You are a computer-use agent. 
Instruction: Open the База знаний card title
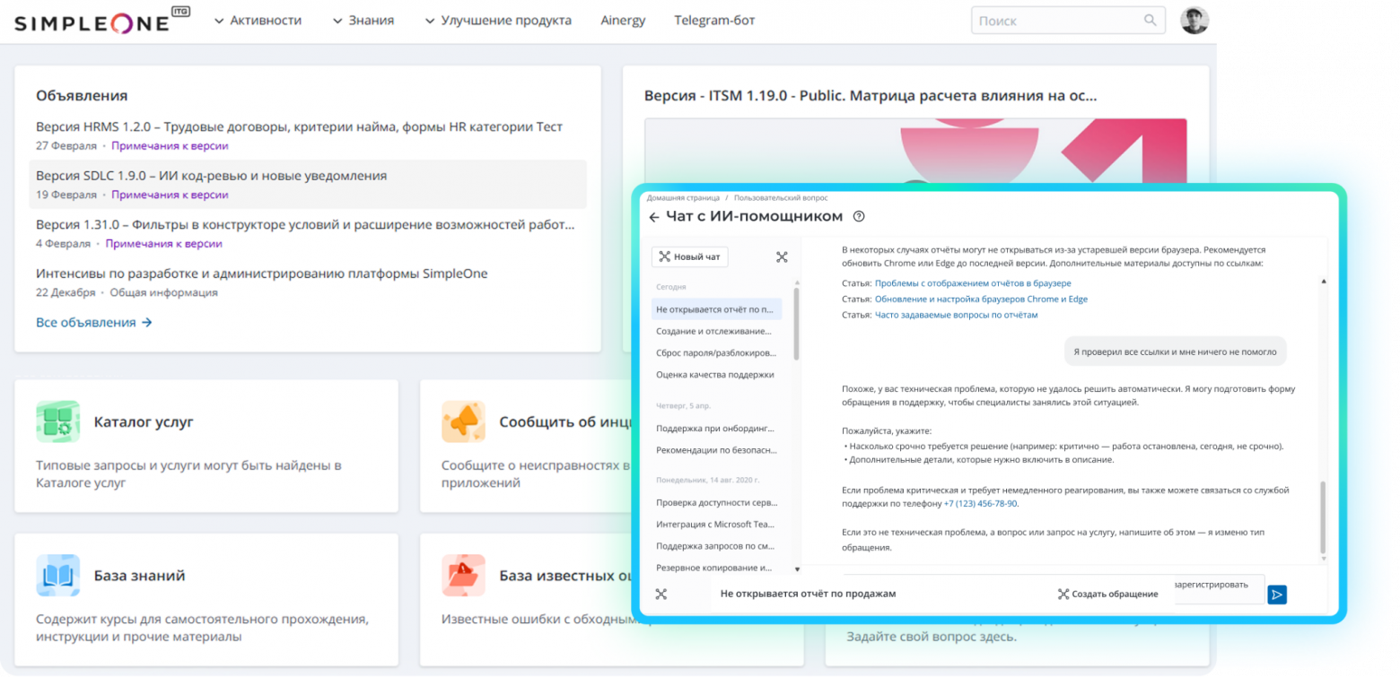click(139, 576)
